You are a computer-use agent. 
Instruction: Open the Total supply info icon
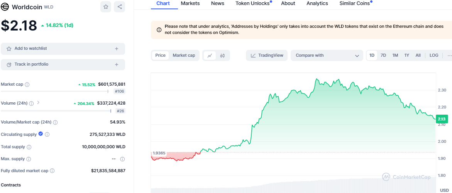click(29, 147)
